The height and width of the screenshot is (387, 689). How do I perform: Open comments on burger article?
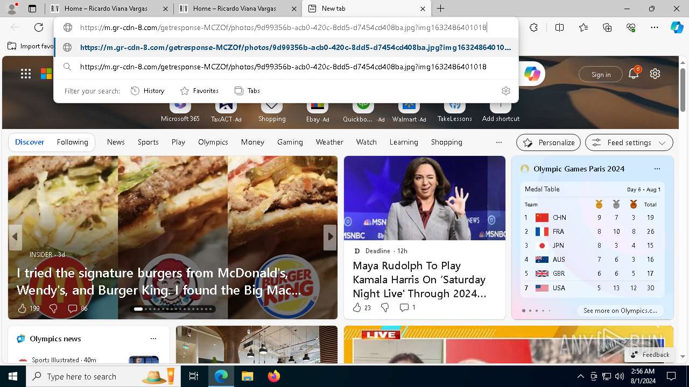(x=78, y=308)
